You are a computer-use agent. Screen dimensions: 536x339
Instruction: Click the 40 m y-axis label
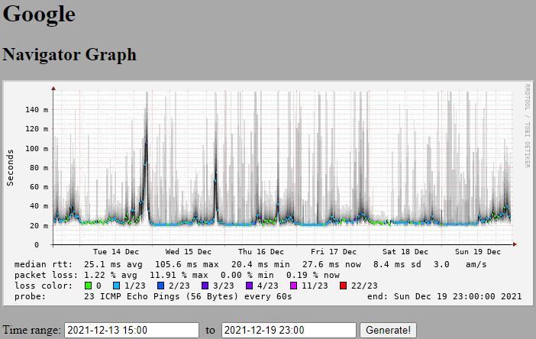(39, 206)
